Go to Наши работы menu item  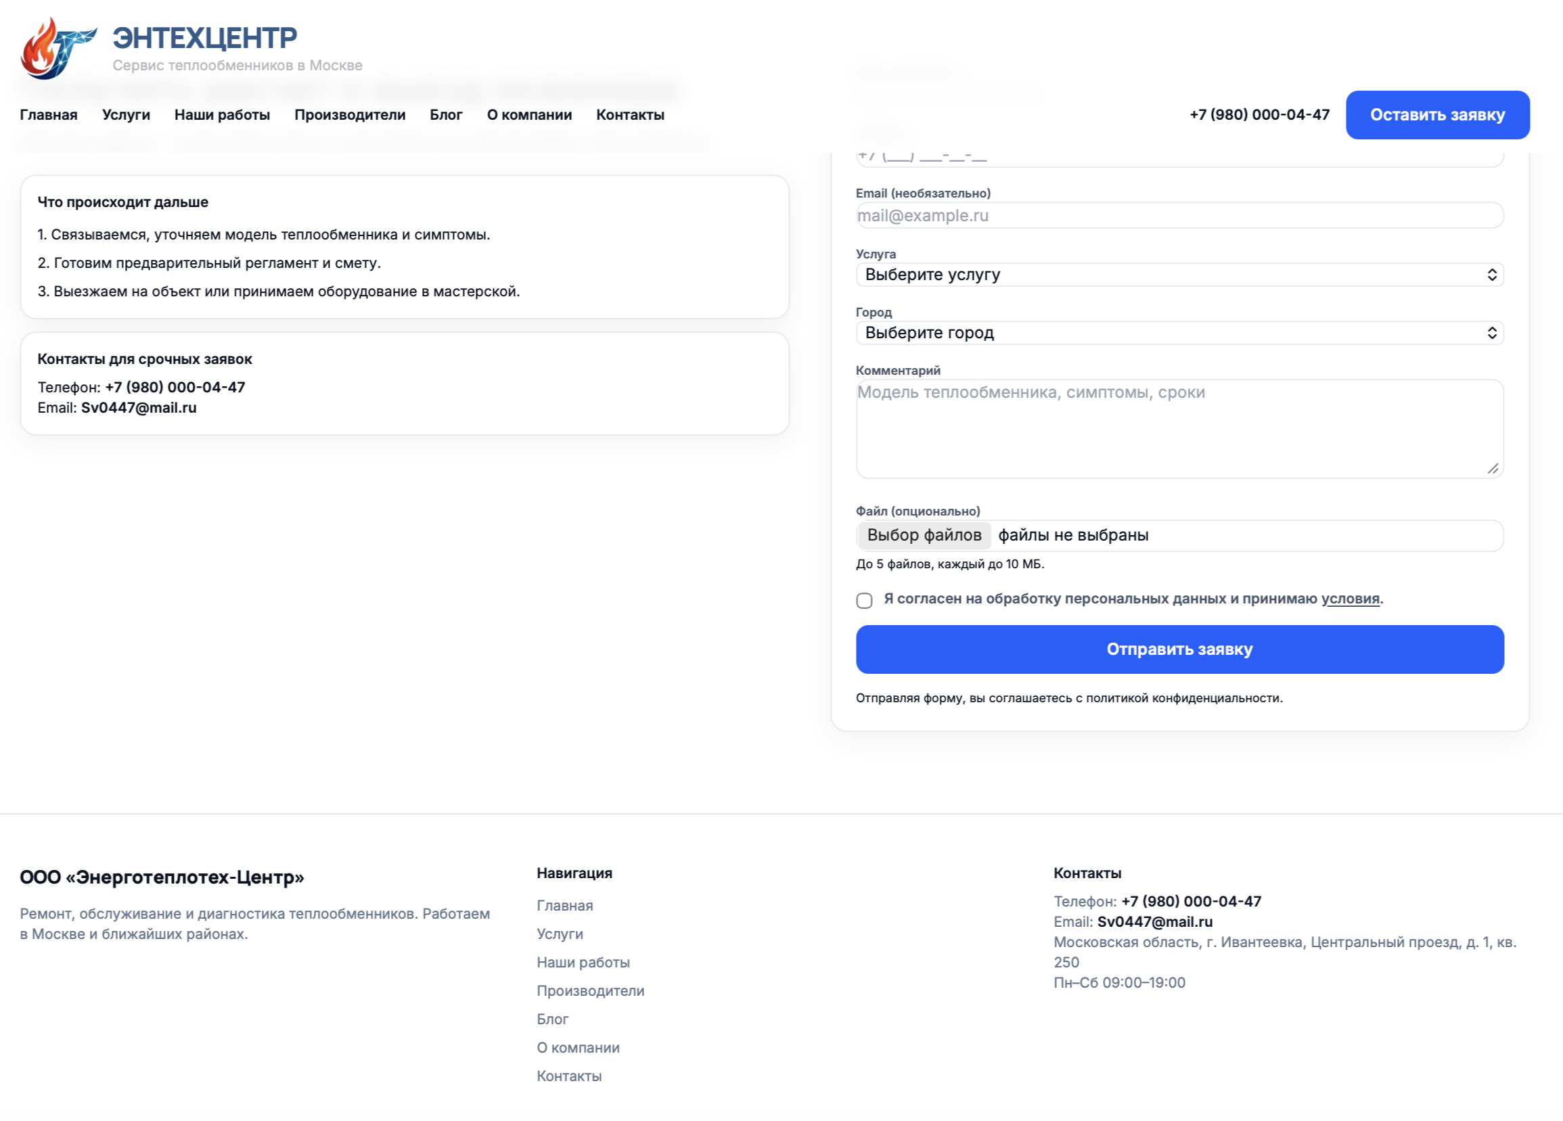222,115
